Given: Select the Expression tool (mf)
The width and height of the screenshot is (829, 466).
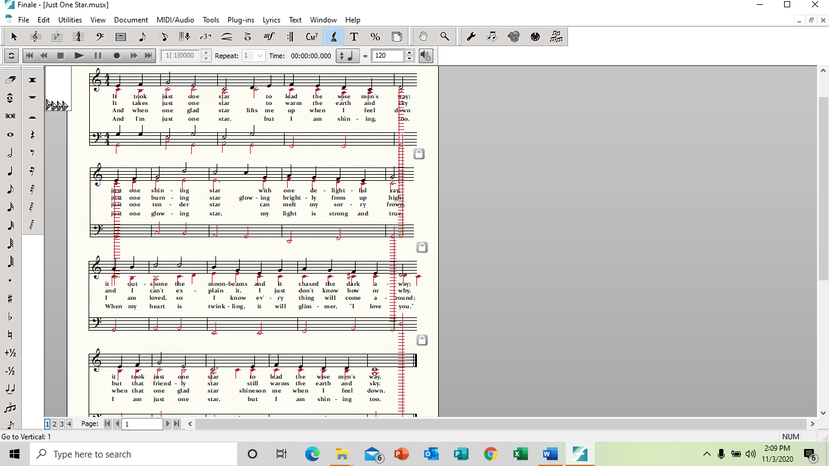Looking at the screenshot, I should [269, 36].
